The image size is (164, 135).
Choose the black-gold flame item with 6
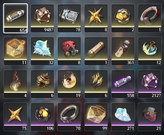pyautogui.click(x=96, y=84)
